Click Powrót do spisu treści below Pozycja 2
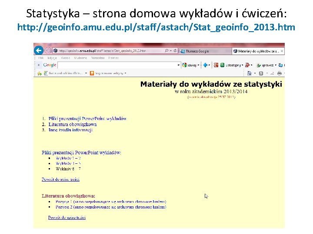The height and width of the screenshot is (234, 313). coord(67,218)
